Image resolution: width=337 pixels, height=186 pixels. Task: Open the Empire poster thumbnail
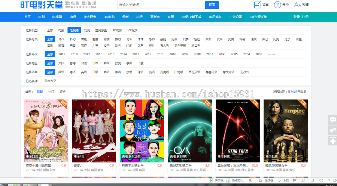click(286, 131)
